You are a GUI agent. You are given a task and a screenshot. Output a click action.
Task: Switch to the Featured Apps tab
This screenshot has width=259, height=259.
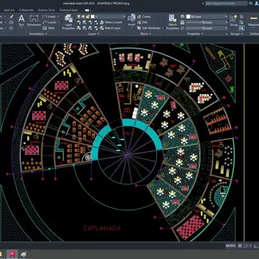tap(68, 10)
